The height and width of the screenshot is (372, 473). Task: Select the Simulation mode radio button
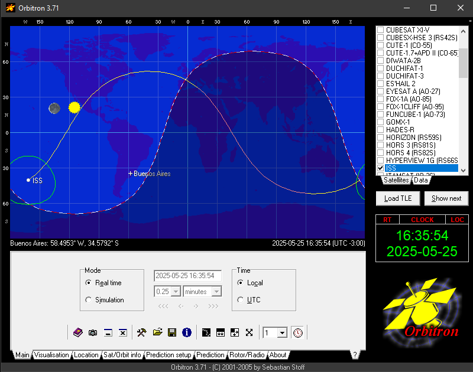[x=89, y=300]
